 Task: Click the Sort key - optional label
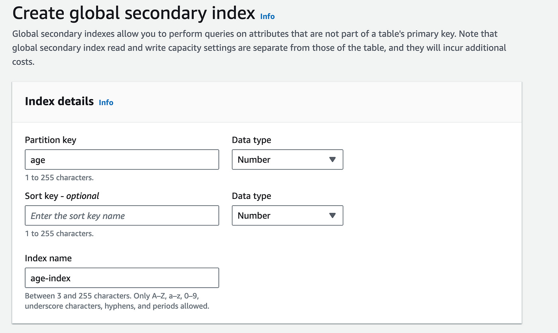62,196
